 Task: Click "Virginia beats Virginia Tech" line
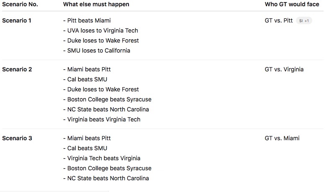[x=103, y=119]
